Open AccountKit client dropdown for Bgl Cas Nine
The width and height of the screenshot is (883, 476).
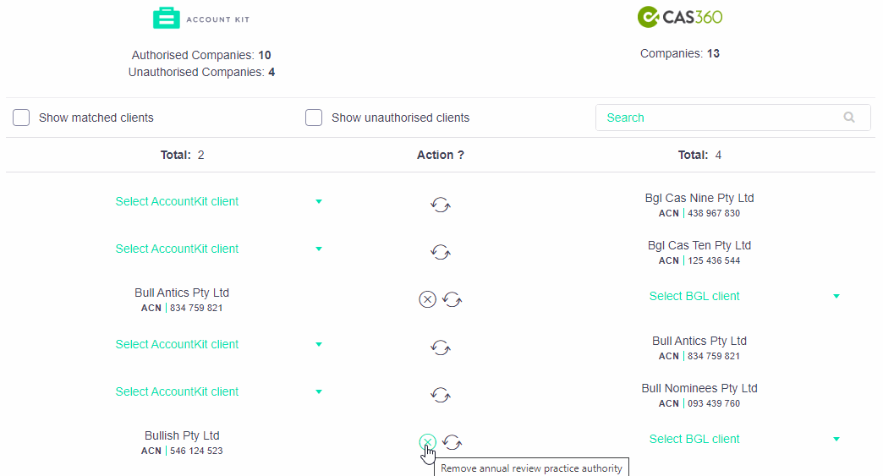point(218,201)
